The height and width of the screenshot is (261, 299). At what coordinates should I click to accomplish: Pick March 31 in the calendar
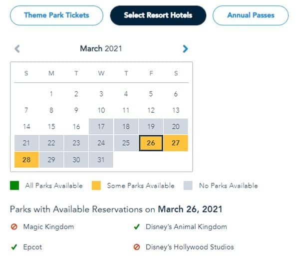pos(101,160)
